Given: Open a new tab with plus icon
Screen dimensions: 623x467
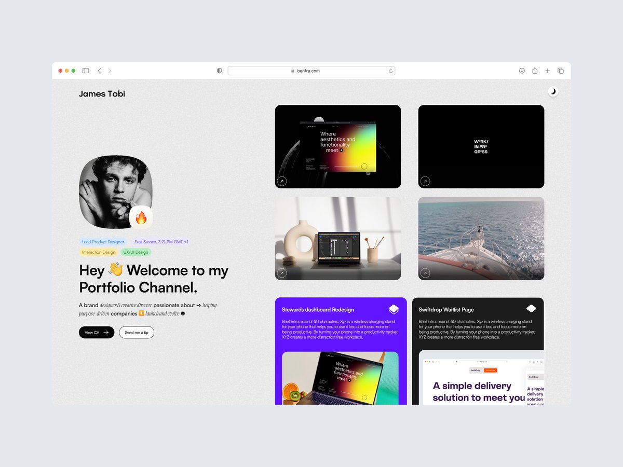Looking at the screenshot, I should 547,71.
